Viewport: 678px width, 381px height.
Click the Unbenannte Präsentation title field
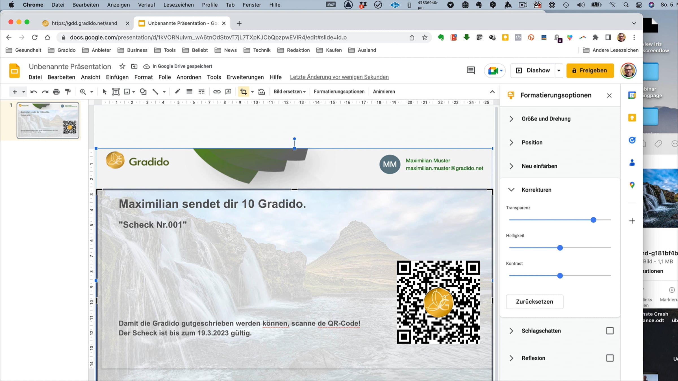pos(70,67)
